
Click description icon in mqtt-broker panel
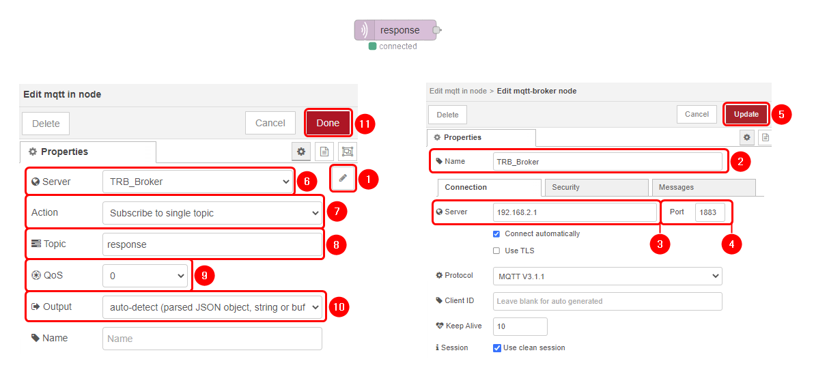click(x=766, y=137)
